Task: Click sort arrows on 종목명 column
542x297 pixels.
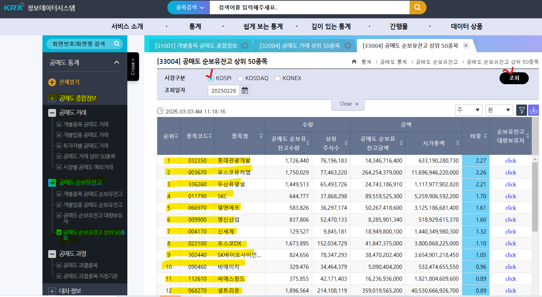Action: [261, 136]
